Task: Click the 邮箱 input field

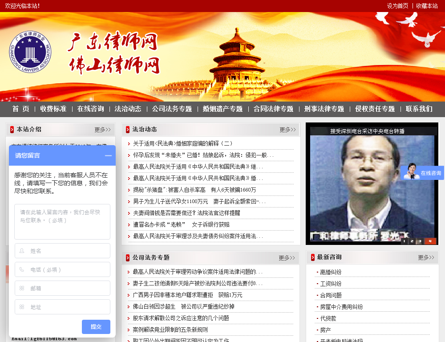Action: (62, 288)
